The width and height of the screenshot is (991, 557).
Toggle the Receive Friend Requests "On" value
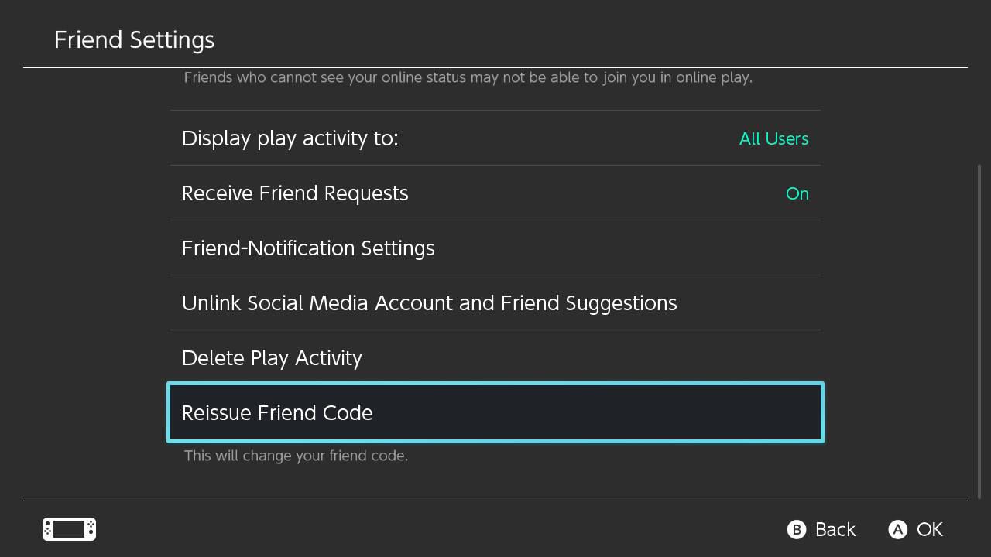pyautogui.click(x=797, y=193)
